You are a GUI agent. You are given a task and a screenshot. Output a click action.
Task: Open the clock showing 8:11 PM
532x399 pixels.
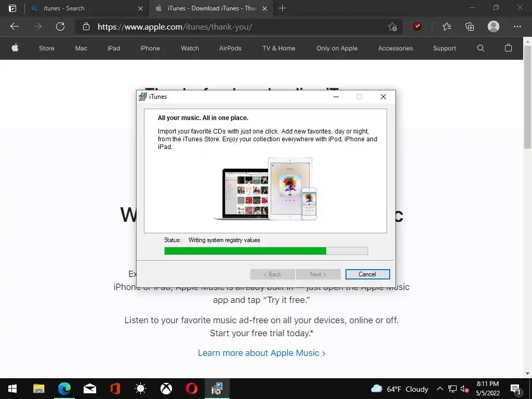[x=487, y=389]
